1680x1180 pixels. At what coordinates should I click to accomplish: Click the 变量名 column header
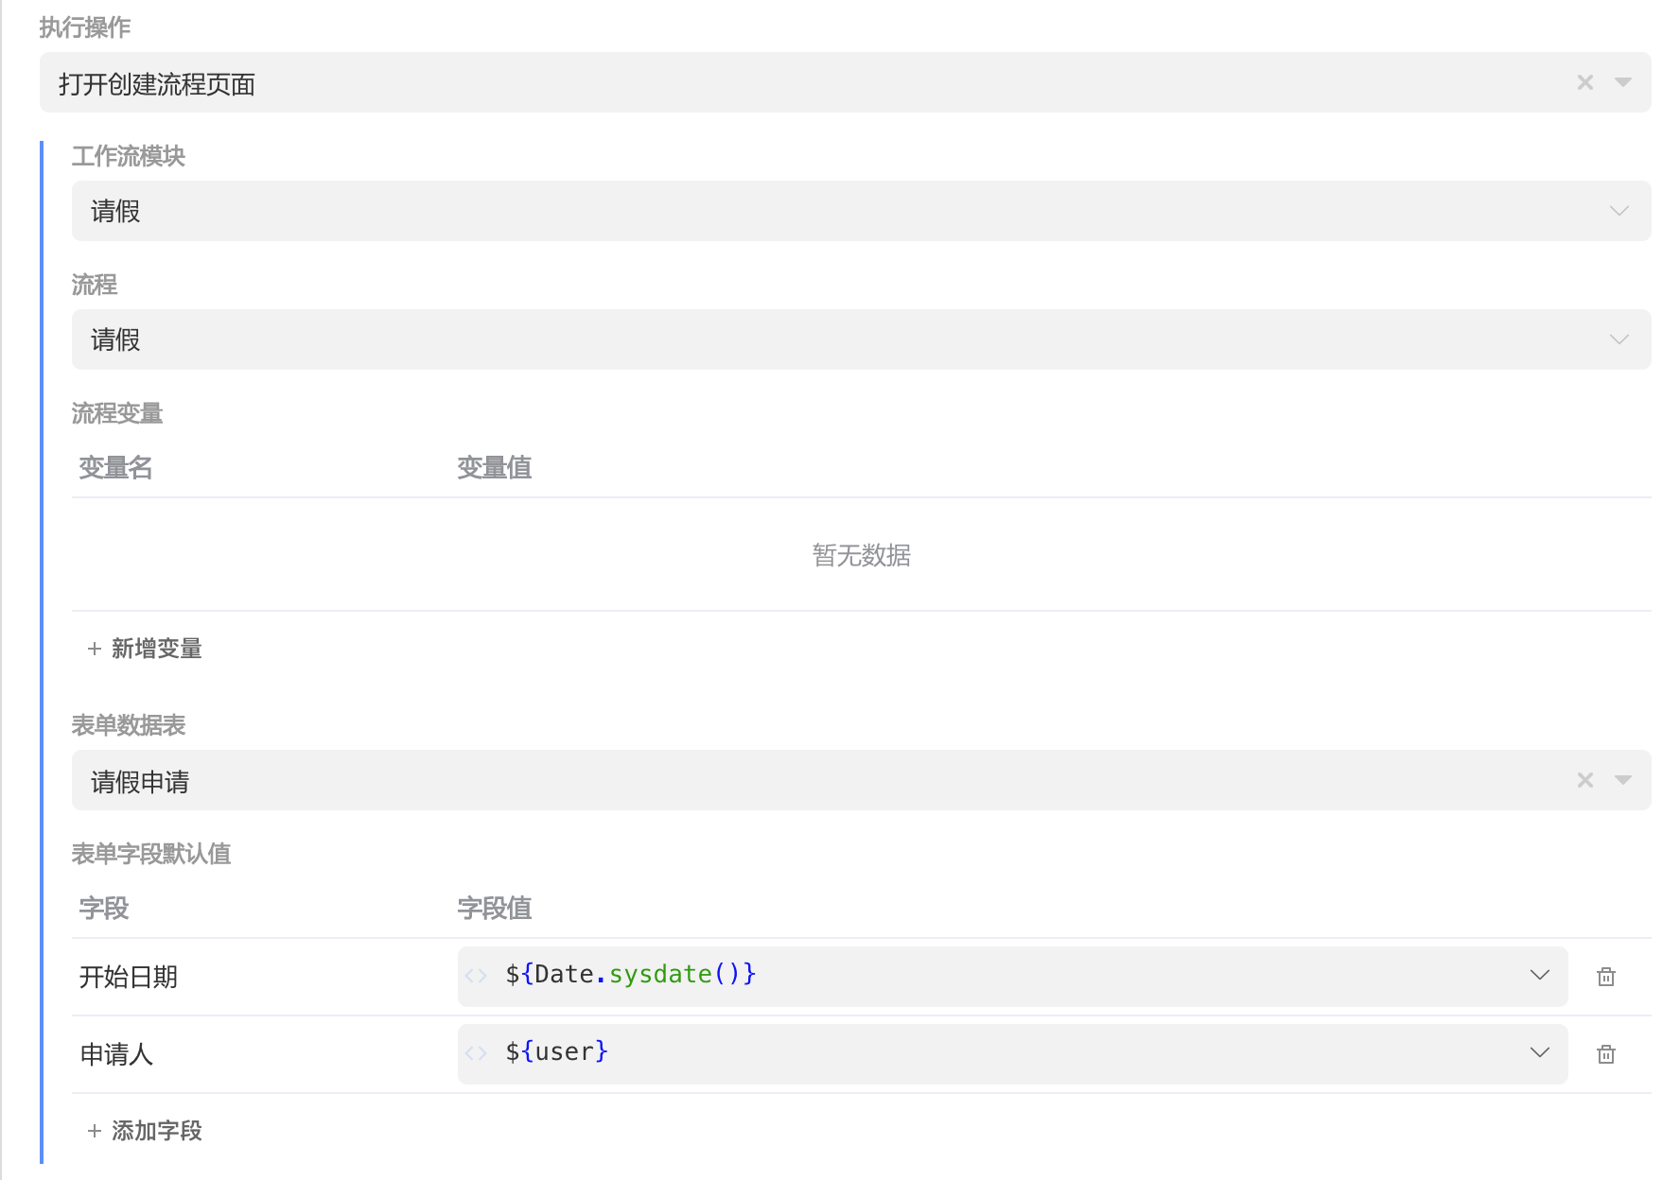[115, 468]
